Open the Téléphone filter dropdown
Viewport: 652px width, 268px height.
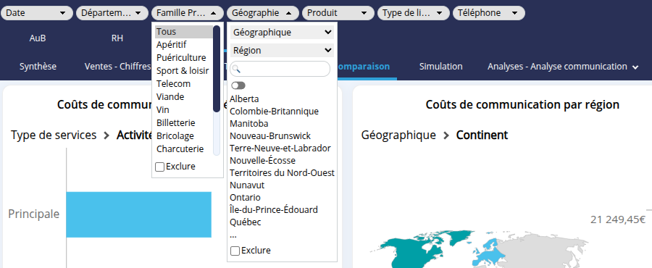(x=488, y=13)
